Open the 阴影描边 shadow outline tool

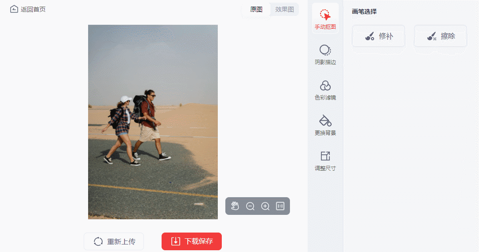325,55
